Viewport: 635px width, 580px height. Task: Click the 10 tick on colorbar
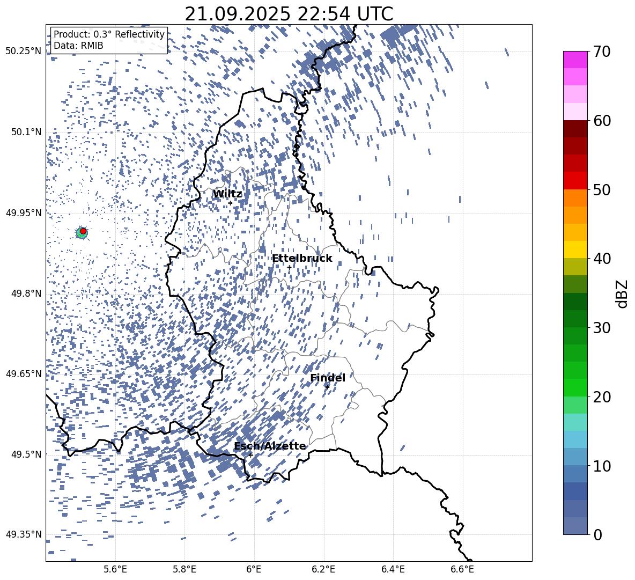(x=602, y=465)
